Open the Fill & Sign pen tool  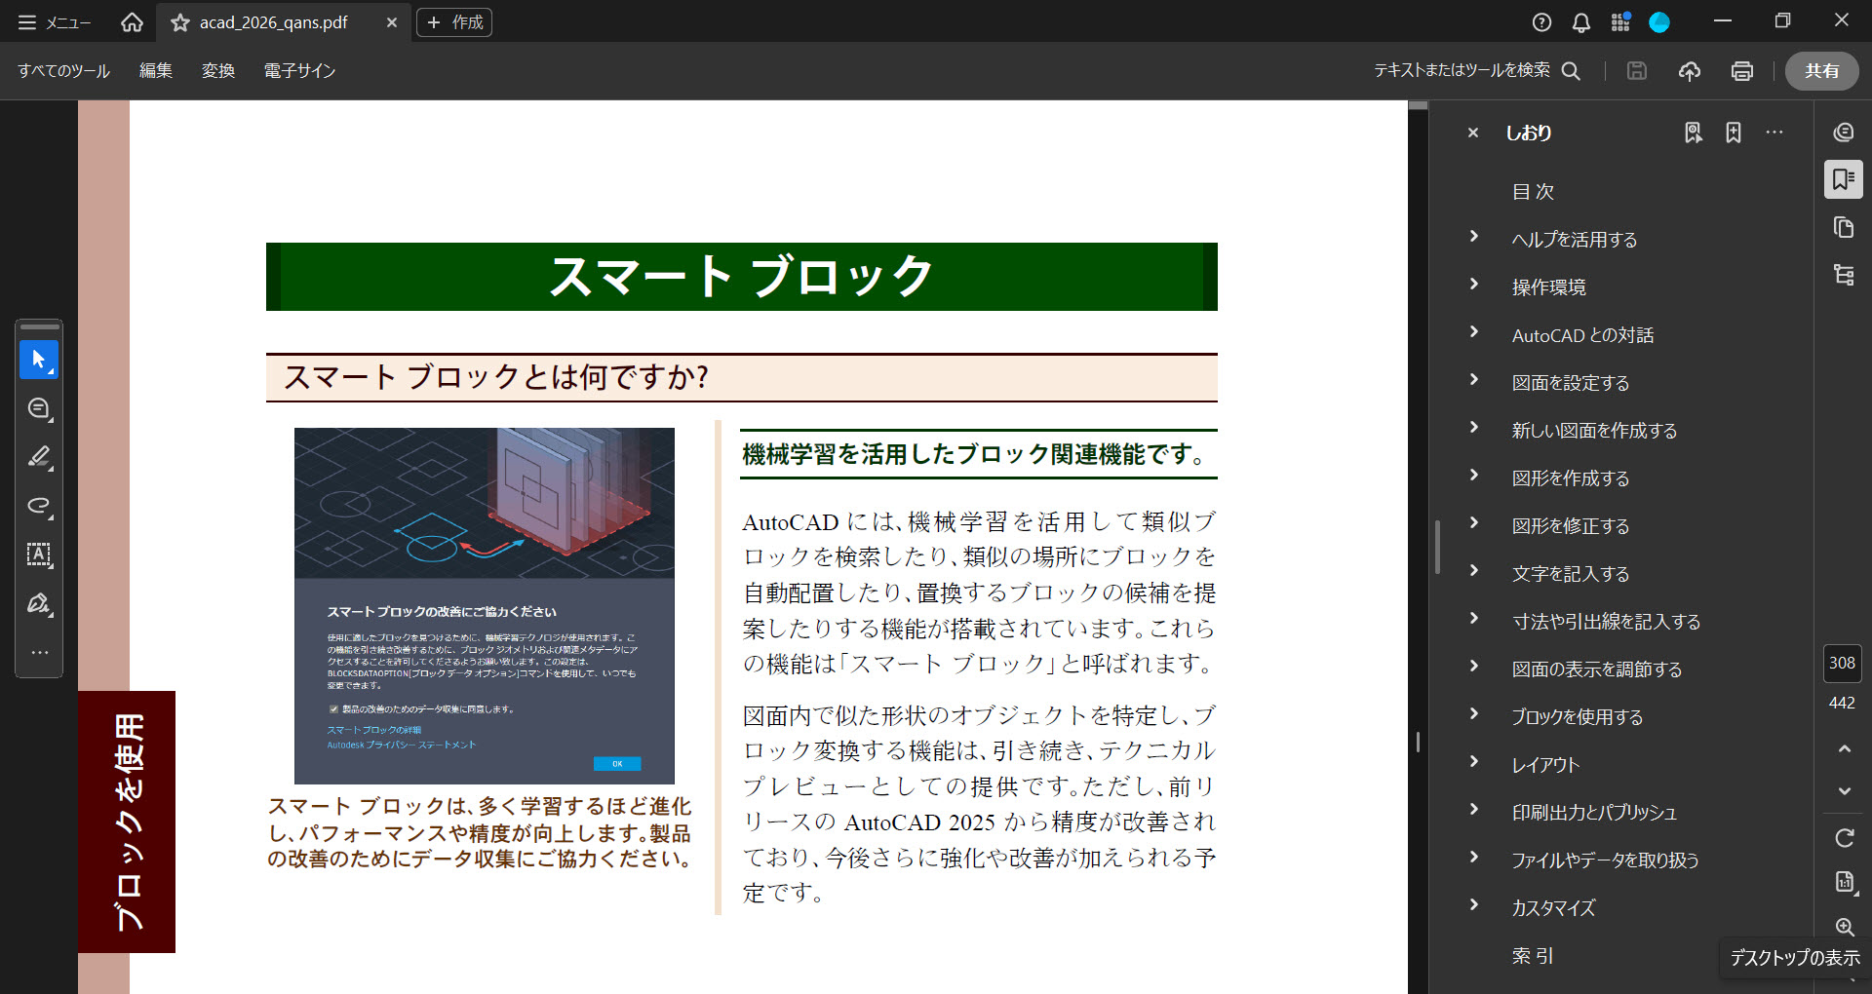click(x=39, y=603)
